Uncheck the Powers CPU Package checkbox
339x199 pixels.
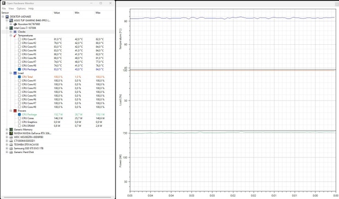tap(20, 114)
